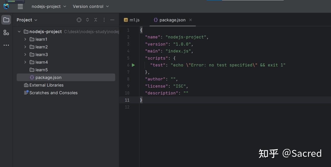Open Project view mode dropdown
This screenshot has height=167, width=331.
(x=27, y=20)
